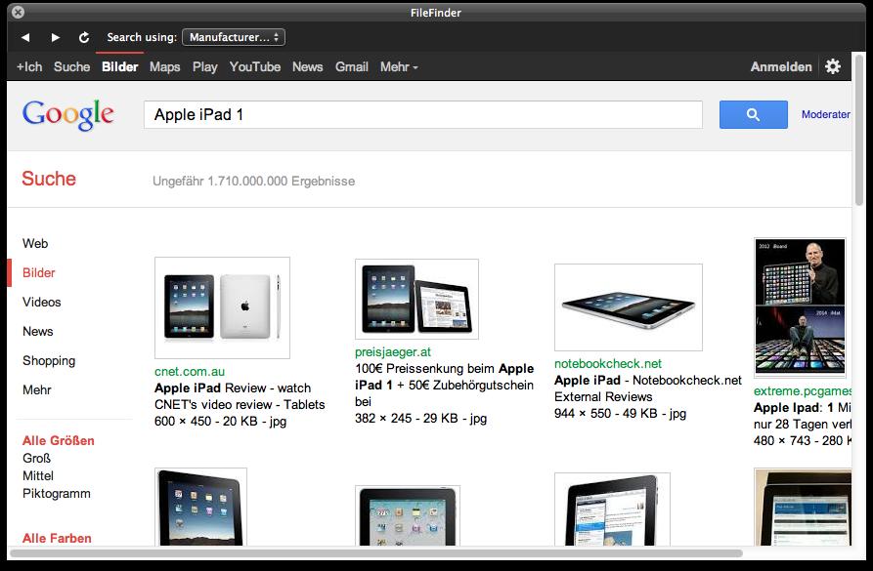Click 'Apple iPad - Notebookcheck.net' title text
This screenshot has width=873, height=571.
click(x=648, y=381)
